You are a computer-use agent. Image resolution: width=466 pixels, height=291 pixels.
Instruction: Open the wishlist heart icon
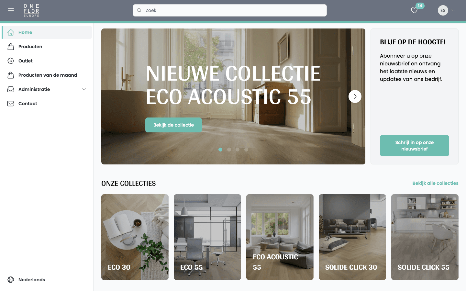tap(414, 10)
